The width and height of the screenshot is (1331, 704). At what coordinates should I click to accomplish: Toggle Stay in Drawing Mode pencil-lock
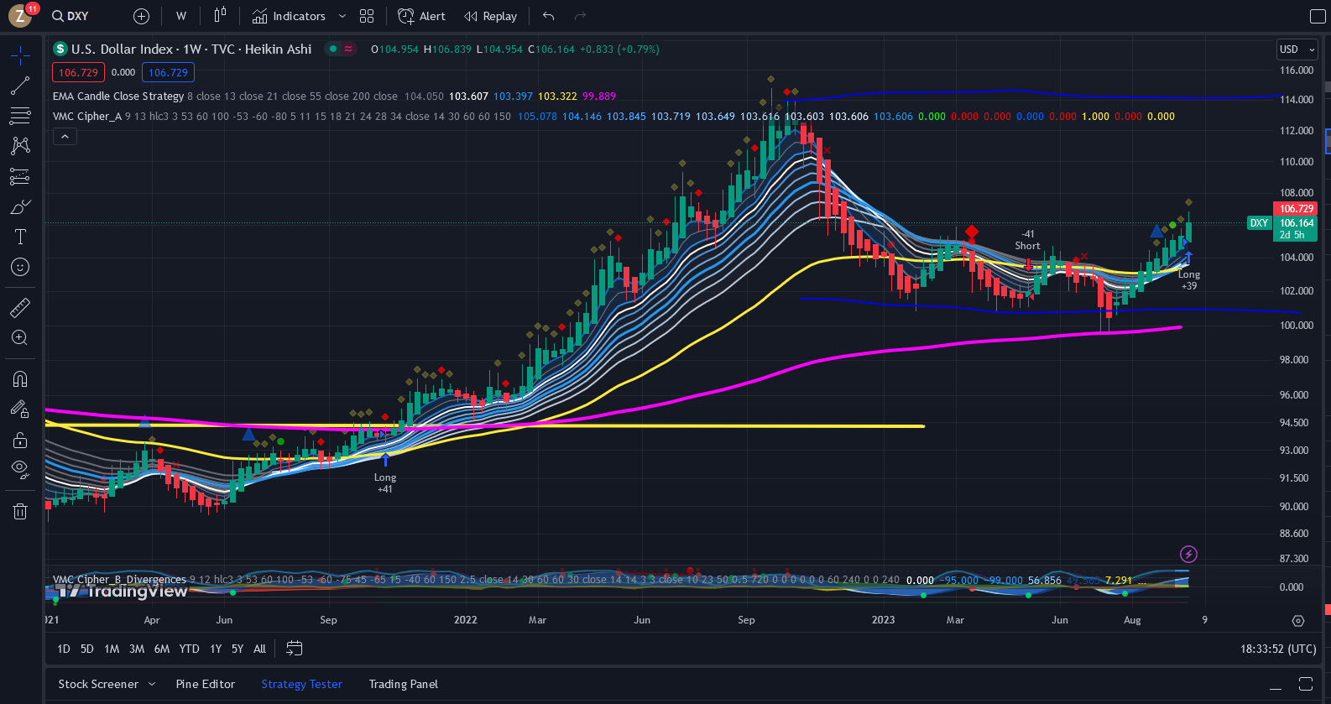pos(20,409)
